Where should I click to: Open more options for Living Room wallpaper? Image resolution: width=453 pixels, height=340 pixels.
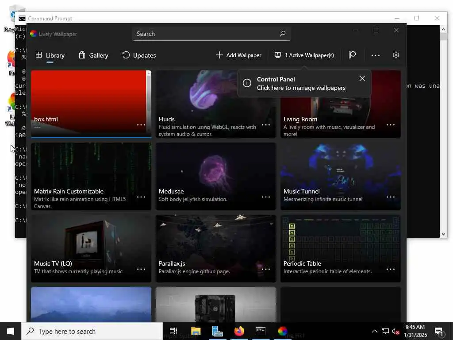click(391, 125)
